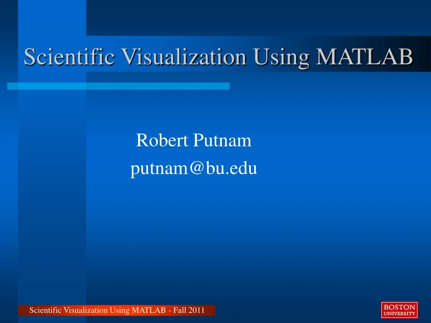431x323 pixels.
Task: Select the author name Robert Putnam
Action: click(x=194, y=140)
